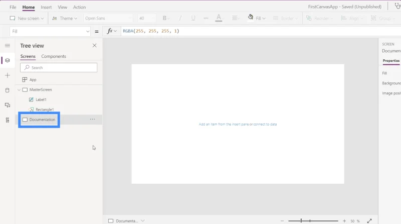This screenshot has height=224, width=401.
Task: Open the Documenta... screen selector at bottom
Action: tap(127, 220)
